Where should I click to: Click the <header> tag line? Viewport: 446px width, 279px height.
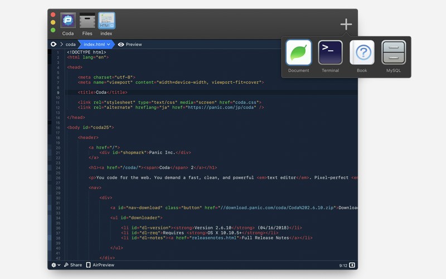pyautogui.click(x=88, y=137)
